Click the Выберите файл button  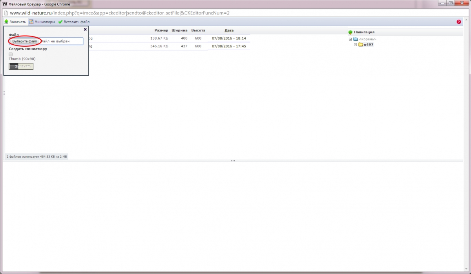pos(24,41)
